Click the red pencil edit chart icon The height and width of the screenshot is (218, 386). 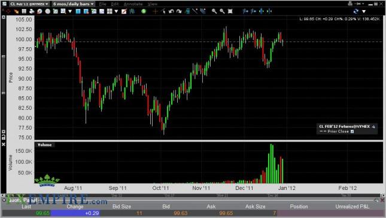(124, 11)
